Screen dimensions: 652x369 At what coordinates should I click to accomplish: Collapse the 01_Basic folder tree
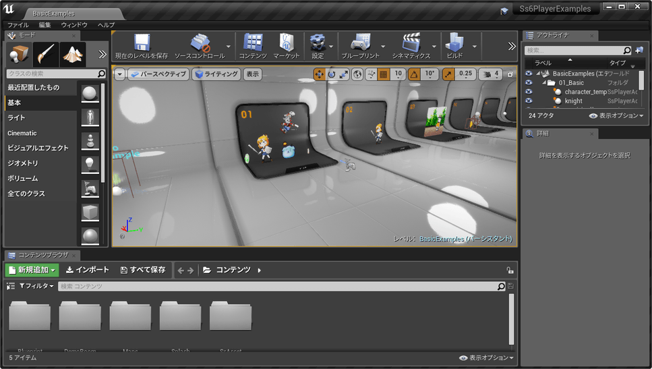(544, 83)
